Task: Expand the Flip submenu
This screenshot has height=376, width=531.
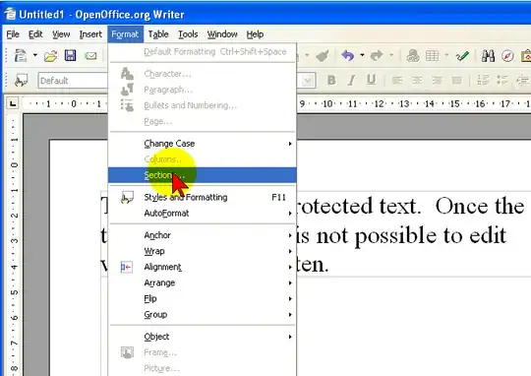Action: pyautogui.click(x=203, y=298)
